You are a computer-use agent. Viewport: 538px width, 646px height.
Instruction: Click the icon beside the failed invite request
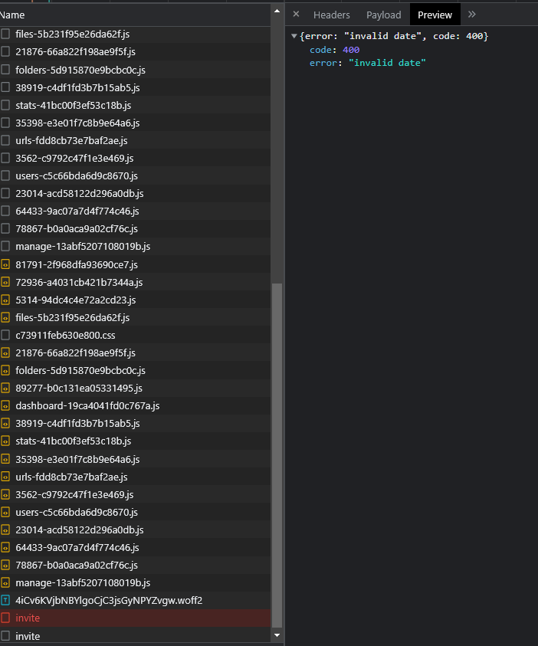pos(8,618)
